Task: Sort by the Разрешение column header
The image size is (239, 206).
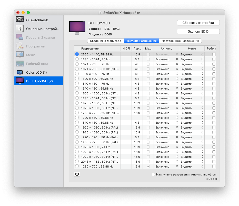Action: coord(100,48)
